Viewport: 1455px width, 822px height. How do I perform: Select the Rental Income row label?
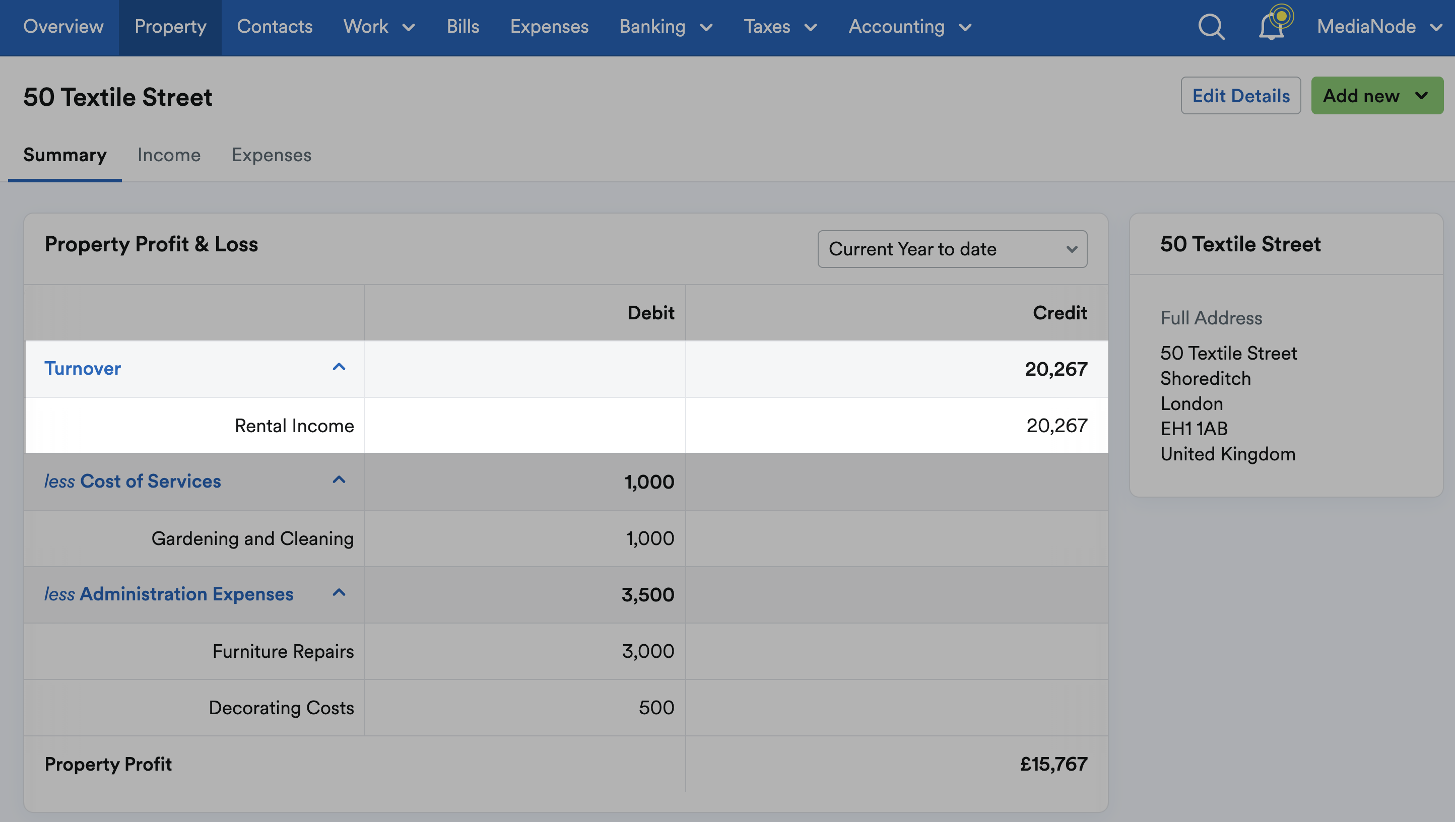pos(294,425)
